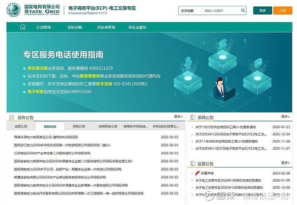This screenshot has height=205, width=297.
Task: Open 江苏省送2026年产业单位第二次服务 notice
Action: 52,153
